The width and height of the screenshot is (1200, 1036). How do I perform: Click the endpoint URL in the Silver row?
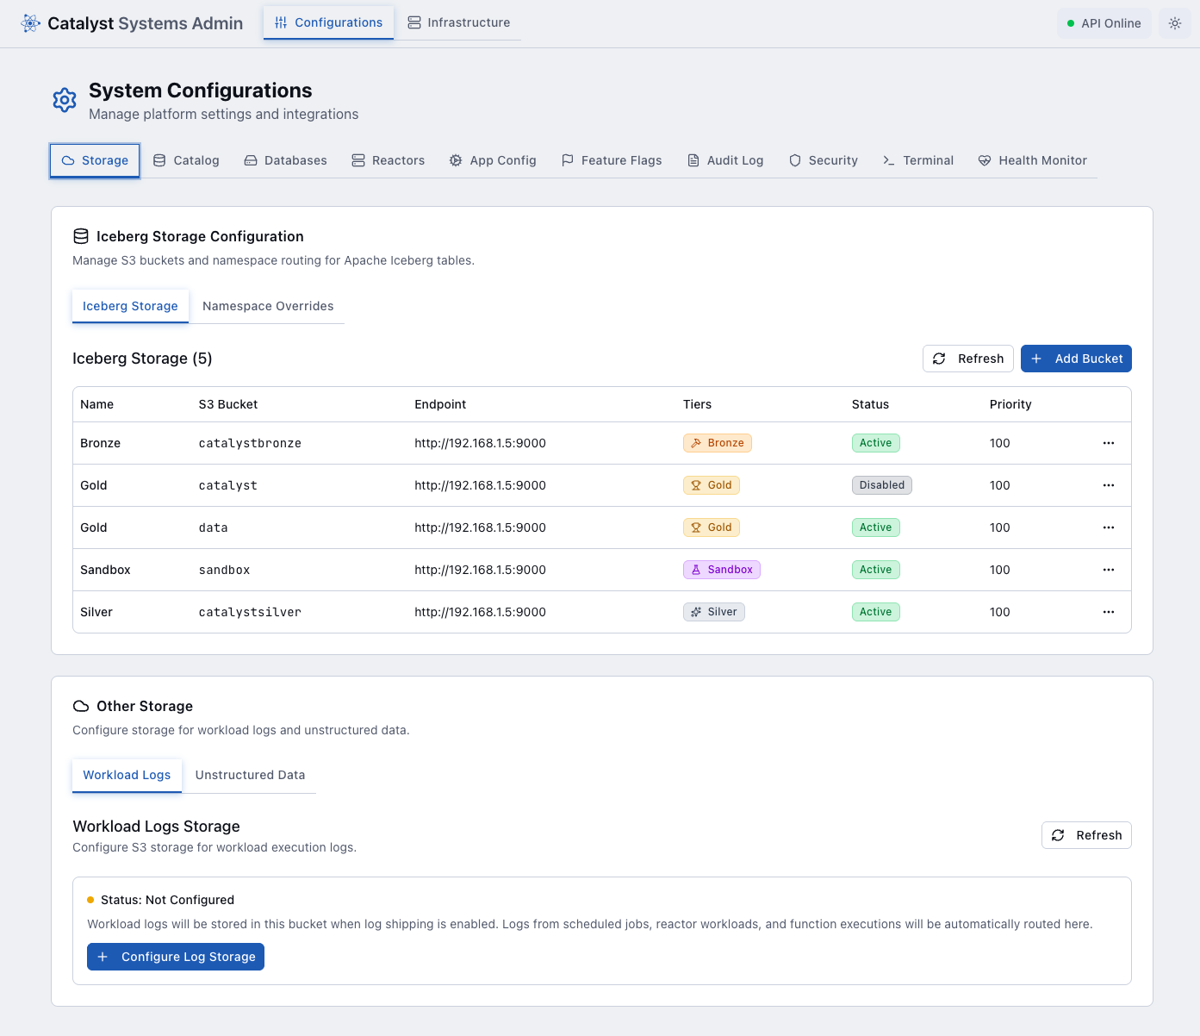(x=480, y=612)
